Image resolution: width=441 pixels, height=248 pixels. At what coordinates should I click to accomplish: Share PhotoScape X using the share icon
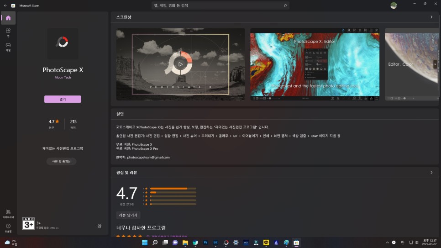99,226
